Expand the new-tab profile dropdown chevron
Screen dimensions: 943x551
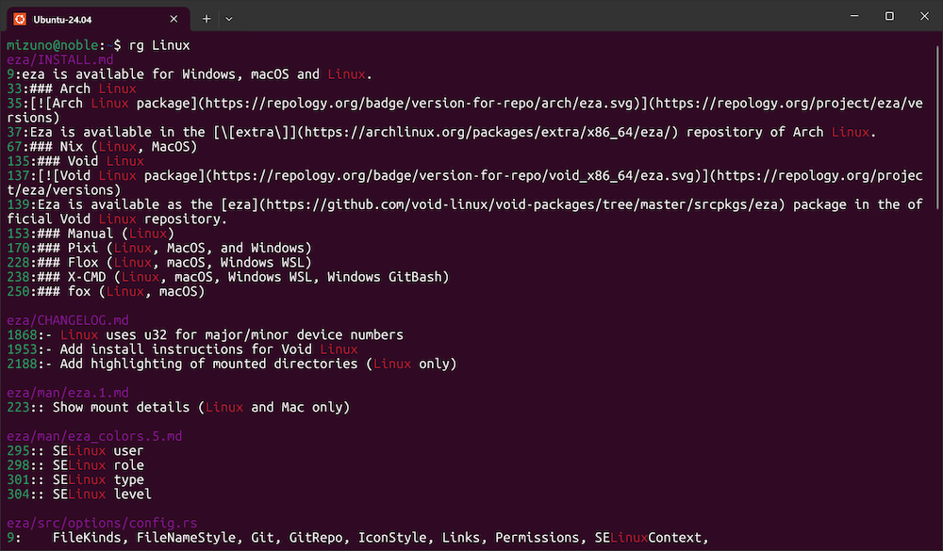point(229,17)
